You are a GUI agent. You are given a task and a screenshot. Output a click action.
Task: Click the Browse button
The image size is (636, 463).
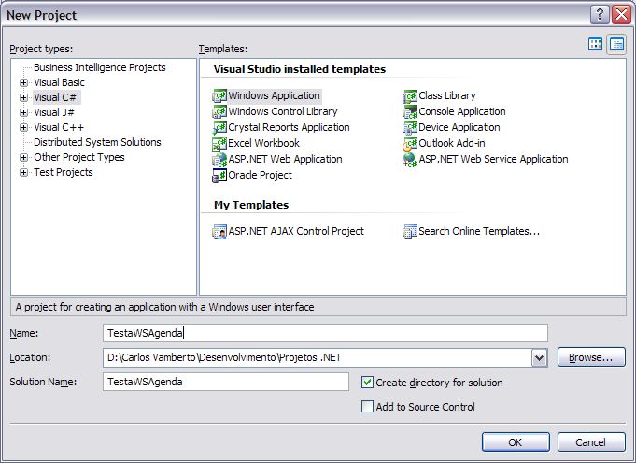coord(590,357)
